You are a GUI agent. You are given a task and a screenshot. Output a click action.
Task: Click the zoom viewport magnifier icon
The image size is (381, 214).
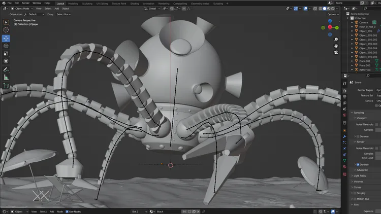coord(336,40)
